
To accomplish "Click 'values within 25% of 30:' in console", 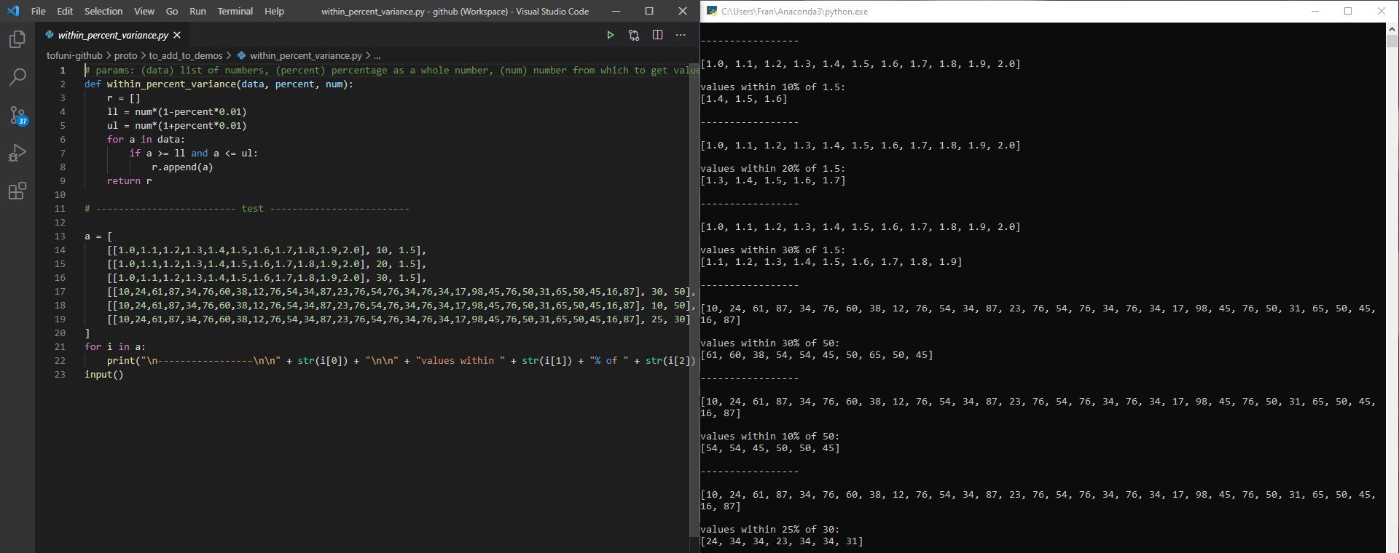I will (x=769, y=529).
